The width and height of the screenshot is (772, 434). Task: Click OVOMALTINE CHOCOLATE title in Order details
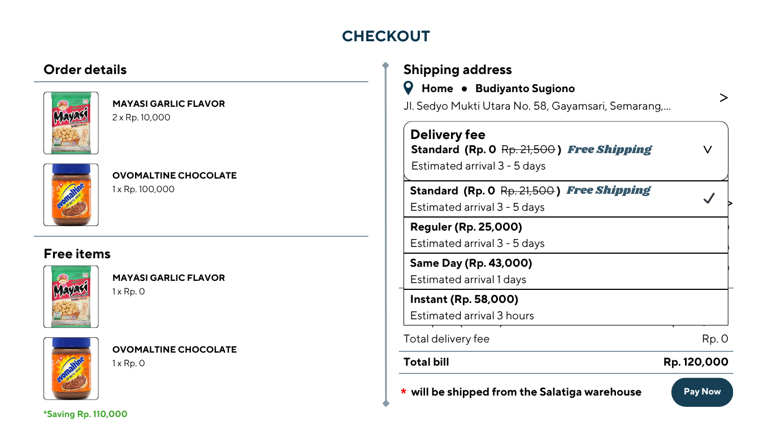(x=174, y=176)
